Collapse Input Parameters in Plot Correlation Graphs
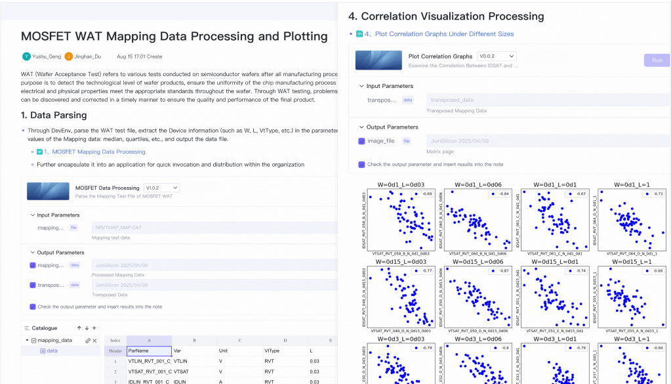The height and width of the screenshot is (384, 671). point(361,86)
